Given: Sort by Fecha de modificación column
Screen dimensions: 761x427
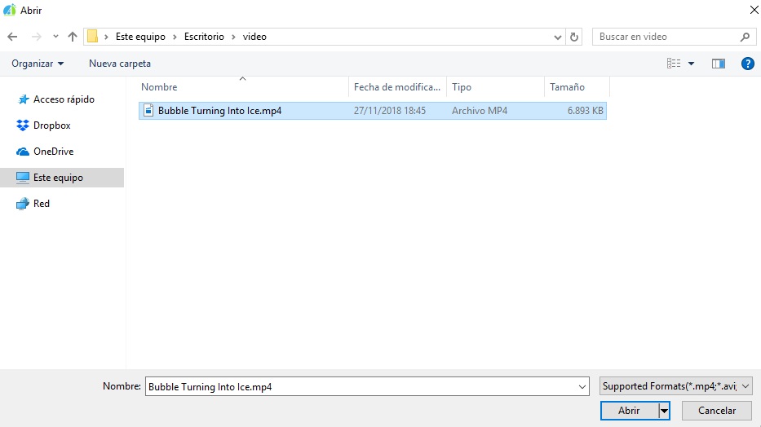Looking at the screenshot, I should point(397,87).
